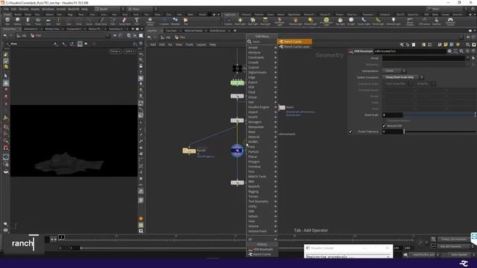This screenshot has width=477, height=268.
Task: Pick VDB Resample from Tab Menu history
Action: click(262, 249)
